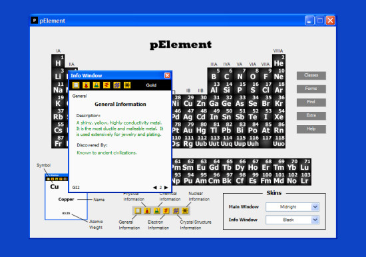This screenshot has height=257, width=366.
Task: Click legend General Information icon below the table
Action: tap(138, 211)
